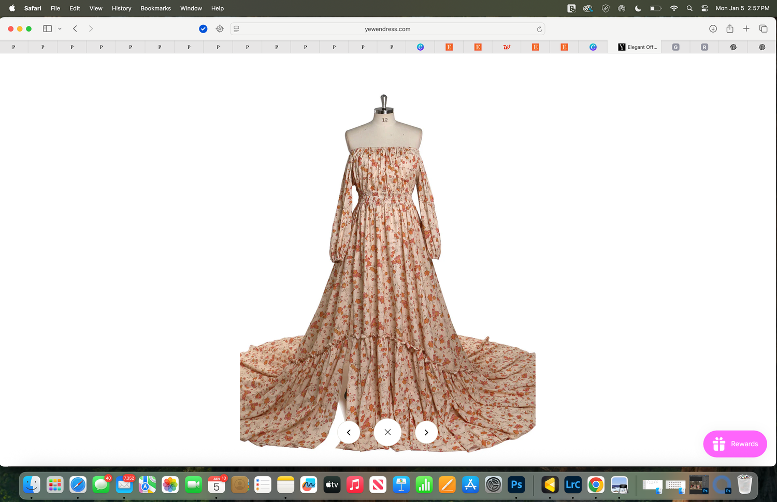Show battery status
This screenshot has width=777, height=502.
[x=656, y=8]
